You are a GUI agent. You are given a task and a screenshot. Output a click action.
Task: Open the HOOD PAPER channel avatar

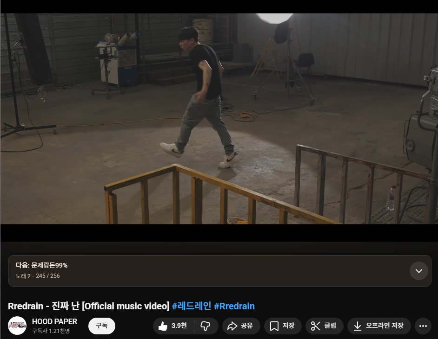17,326
